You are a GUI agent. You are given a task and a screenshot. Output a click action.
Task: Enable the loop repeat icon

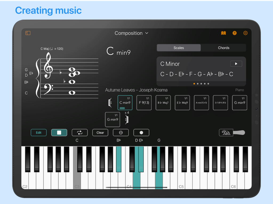click(79, 133)
